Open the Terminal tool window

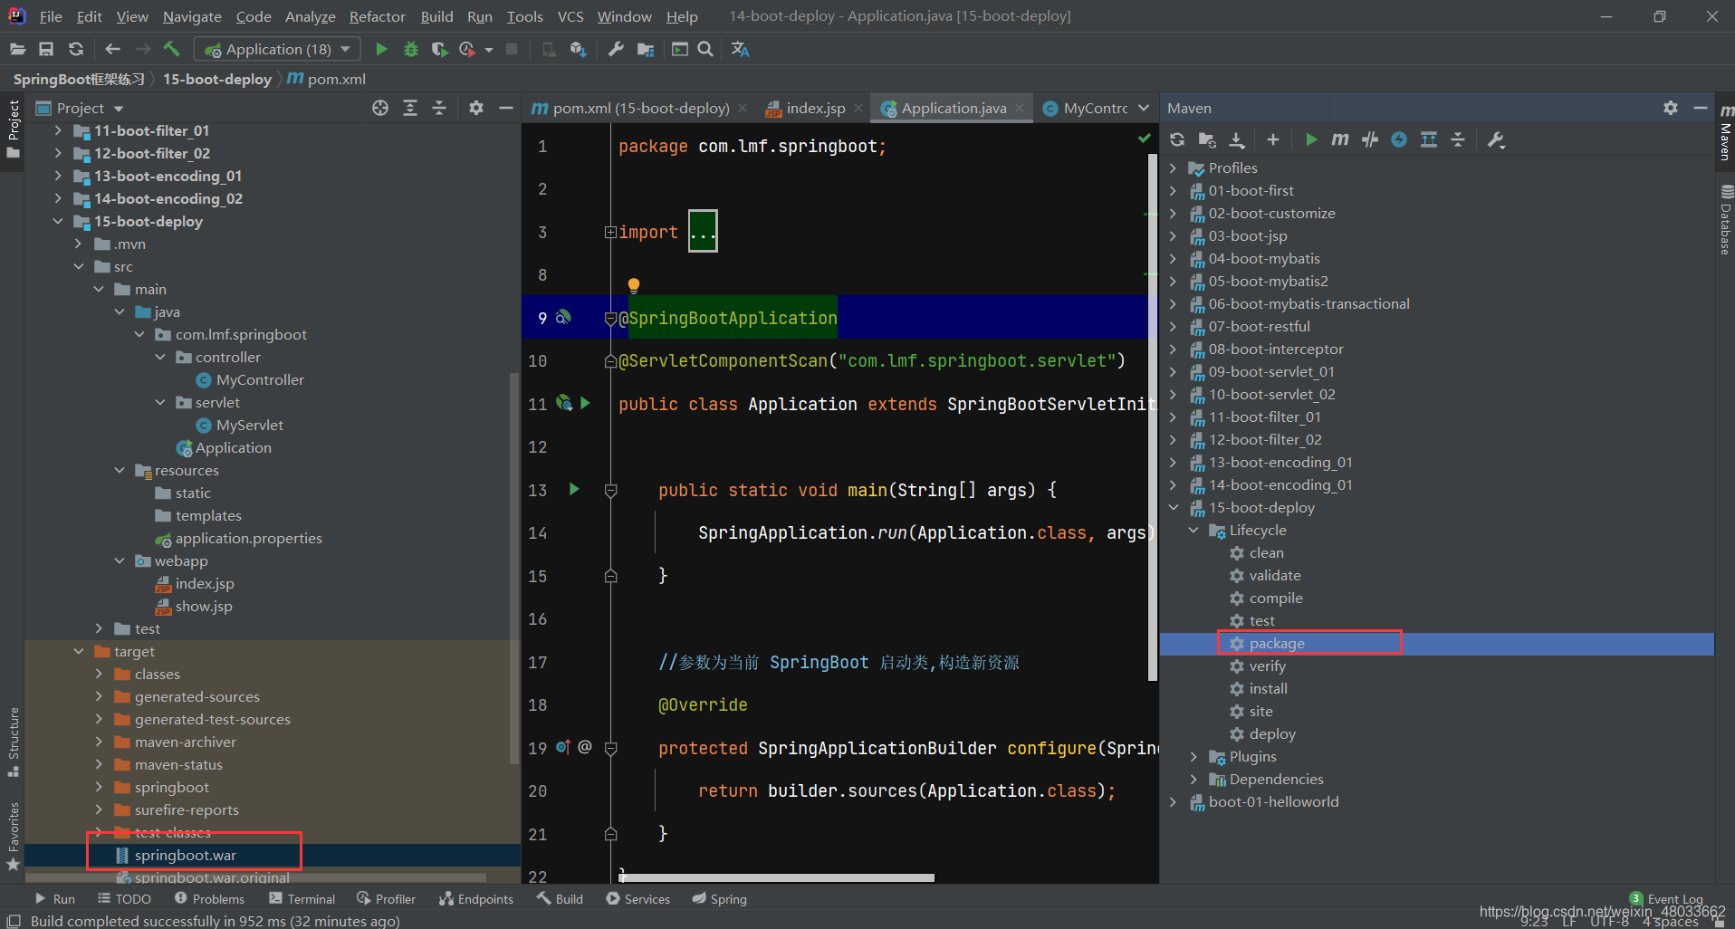pyautogui.click(x=302, y=898)
